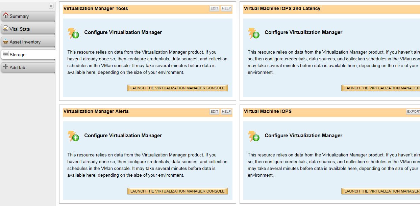Click the Asset Inventory printer icon
Screen dimensions: 420x206
point(5,41)
